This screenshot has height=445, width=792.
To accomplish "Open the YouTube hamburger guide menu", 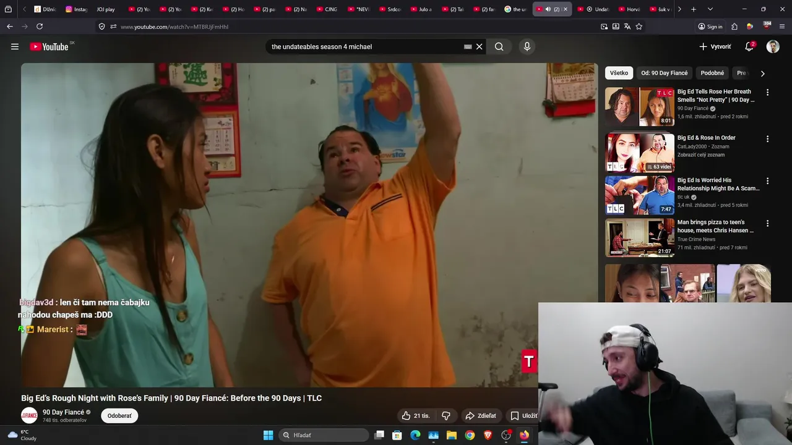I will tap(15, 46).
